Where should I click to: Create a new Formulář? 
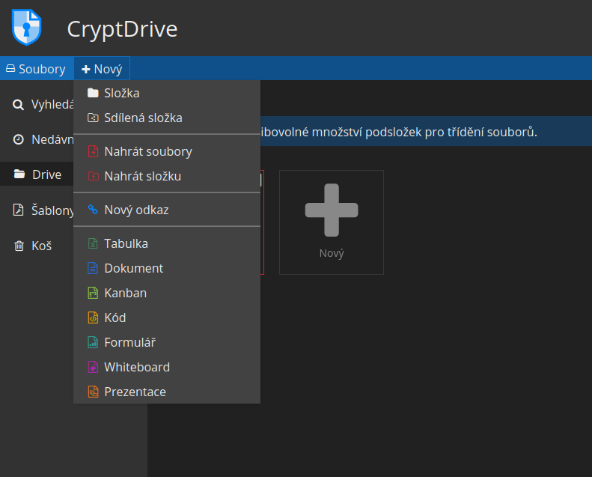[129, 342]
